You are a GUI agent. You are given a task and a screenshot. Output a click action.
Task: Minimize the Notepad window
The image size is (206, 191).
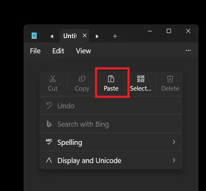[x=150, y=31]
